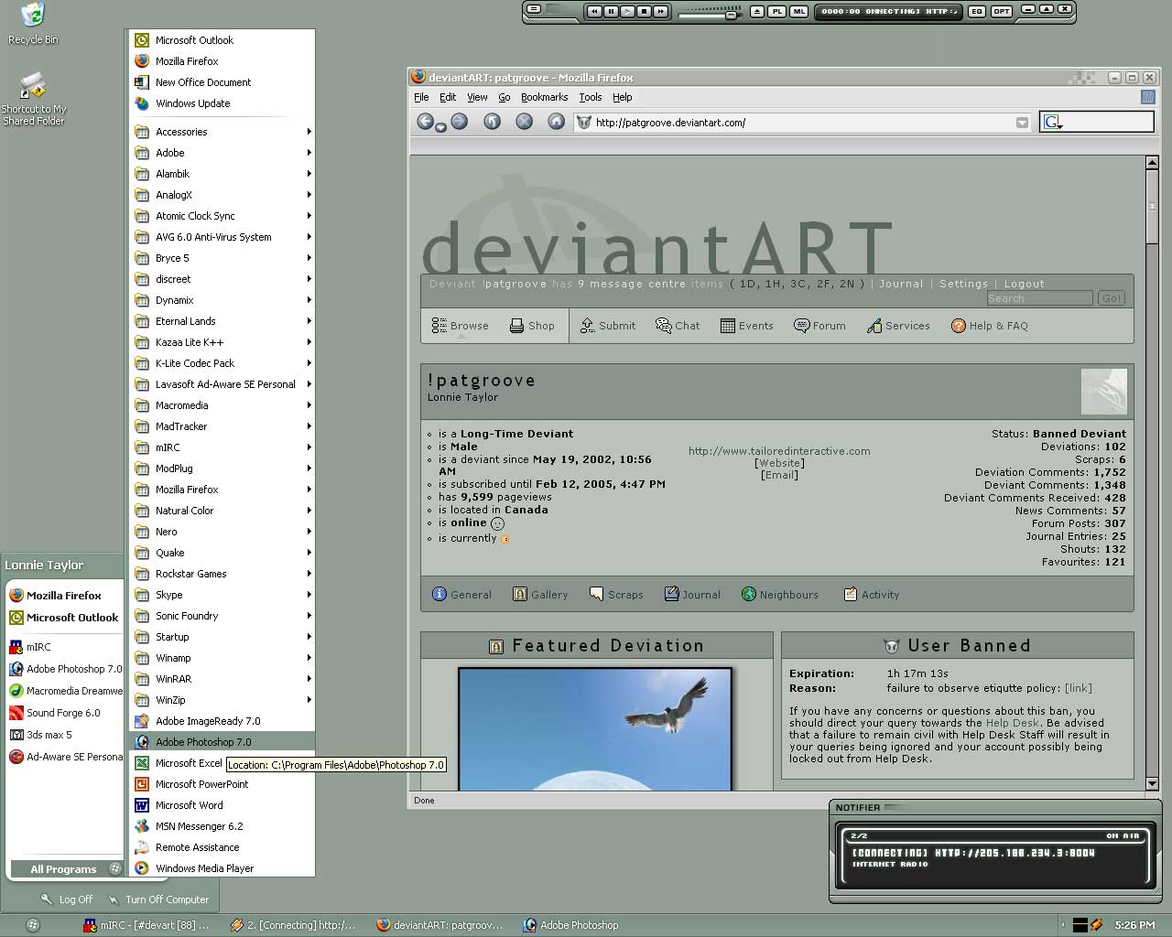Open the Firefox Bookmarks menu

pyautogui.click(x=544, y=97)
